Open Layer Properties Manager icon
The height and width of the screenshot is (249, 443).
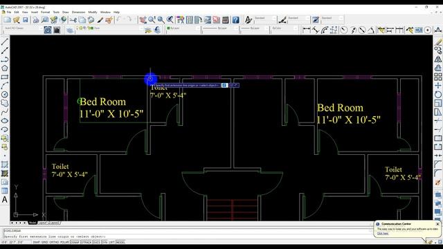(70, 30)
